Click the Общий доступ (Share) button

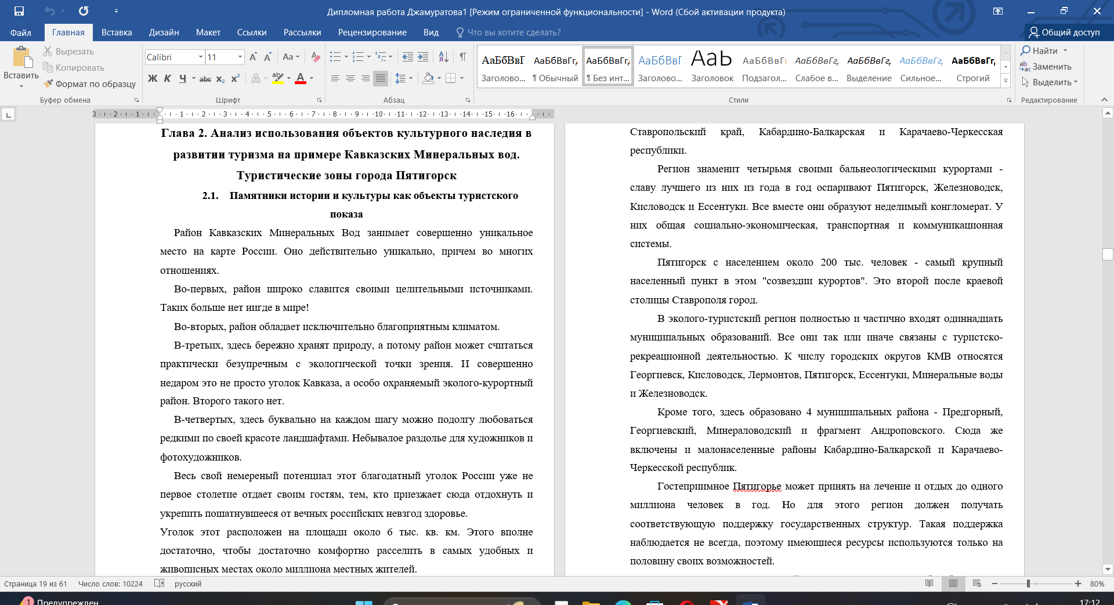pos(1065,32)
